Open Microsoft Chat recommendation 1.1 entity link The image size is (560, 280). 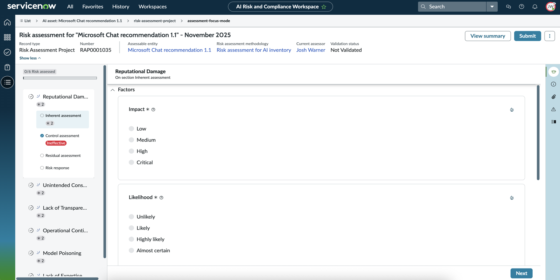coord(169,50)
